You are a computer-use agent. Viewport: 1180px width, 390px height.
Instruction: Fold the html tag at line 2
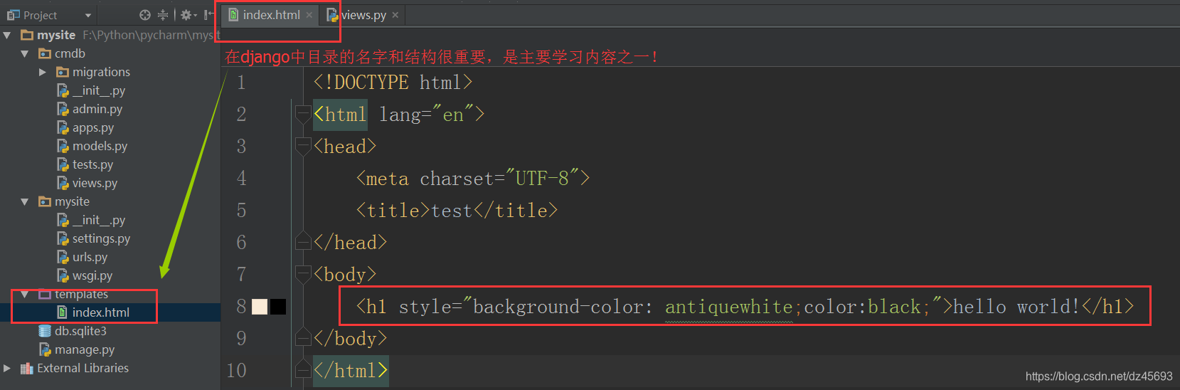coord(303,115)
